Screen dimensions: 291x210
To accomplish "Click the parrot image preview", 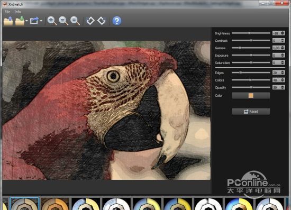I will point(106,110).
